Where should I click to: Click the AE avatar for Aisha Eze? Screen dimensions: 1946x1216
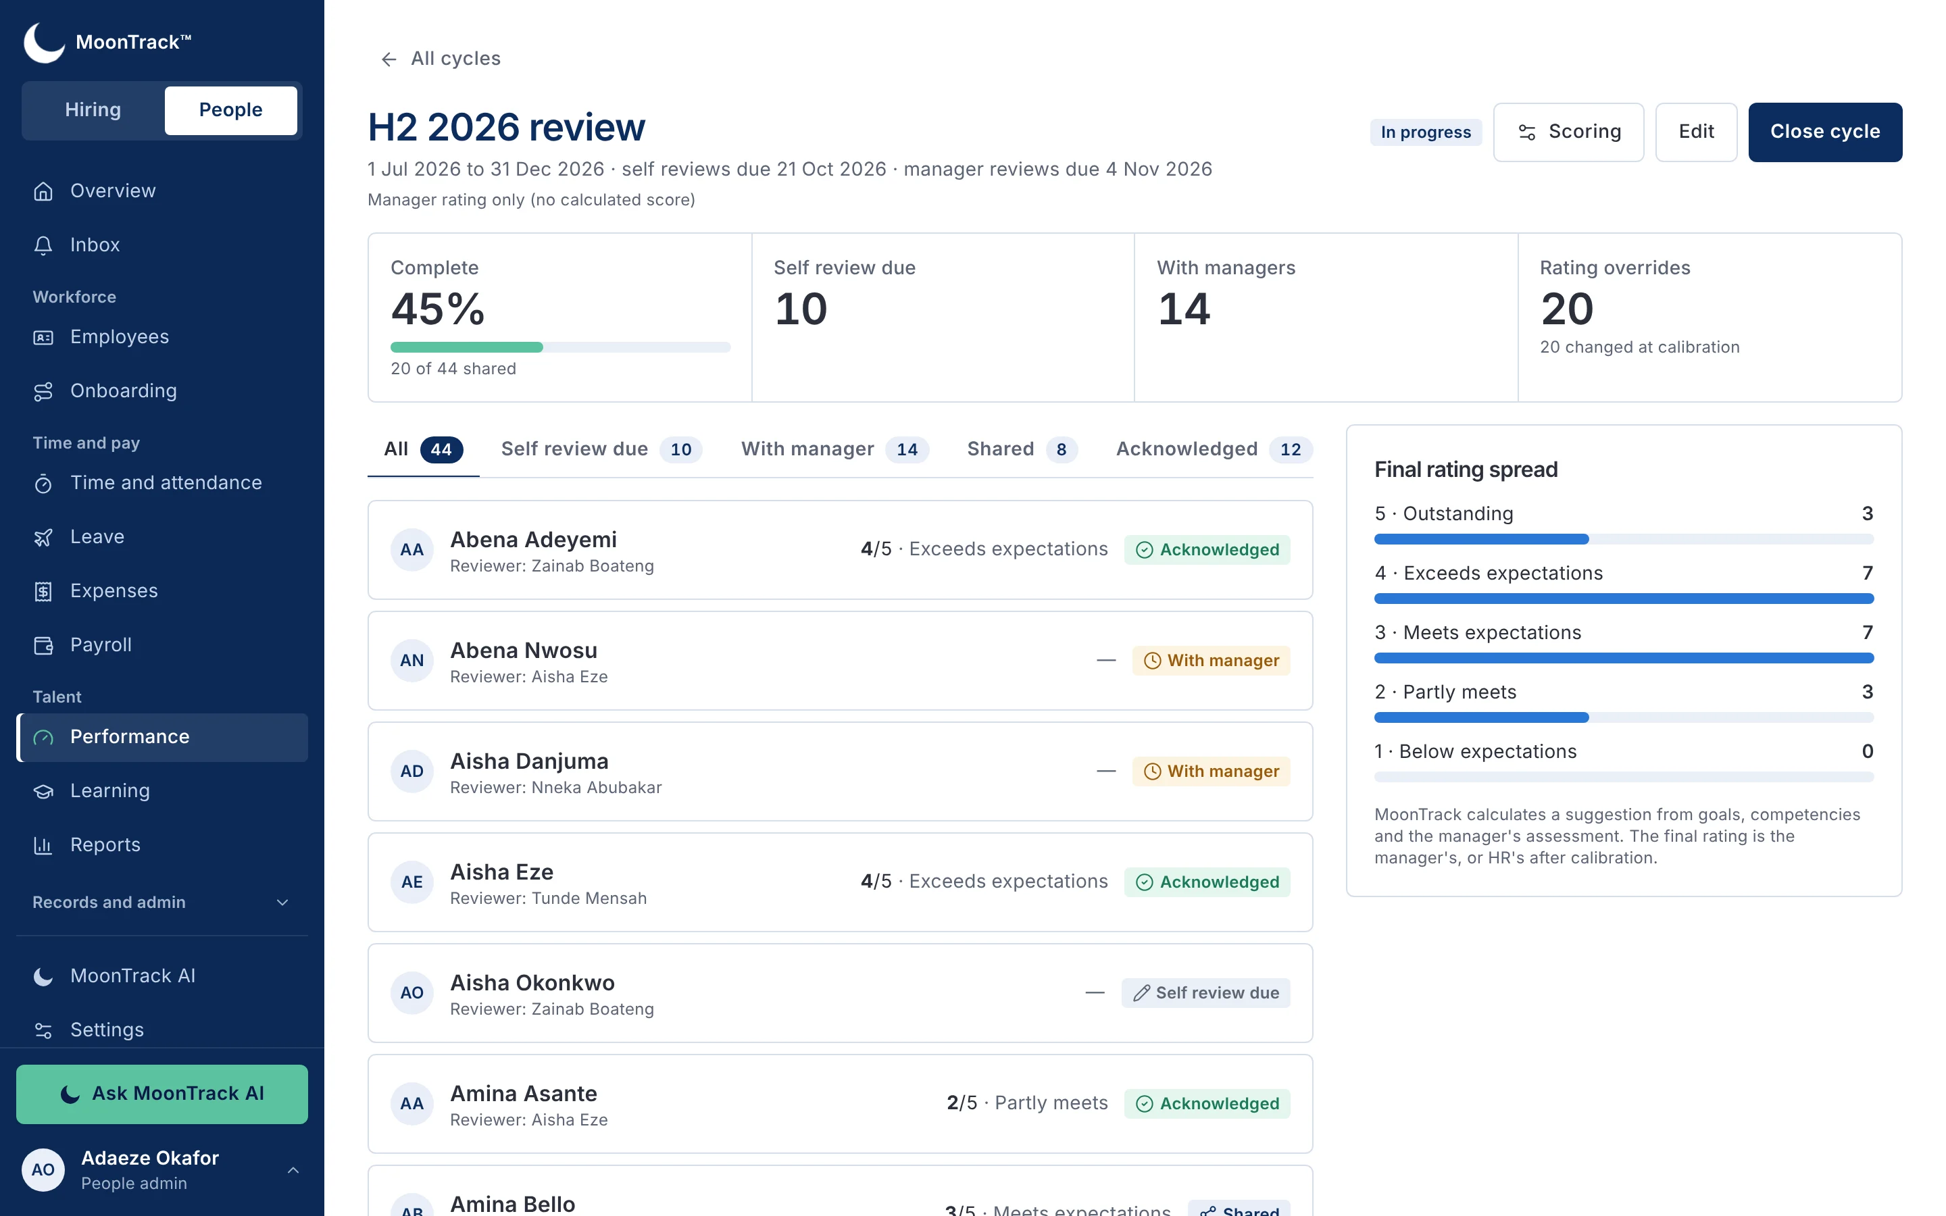pyautogui.click(x=411, y=882)
